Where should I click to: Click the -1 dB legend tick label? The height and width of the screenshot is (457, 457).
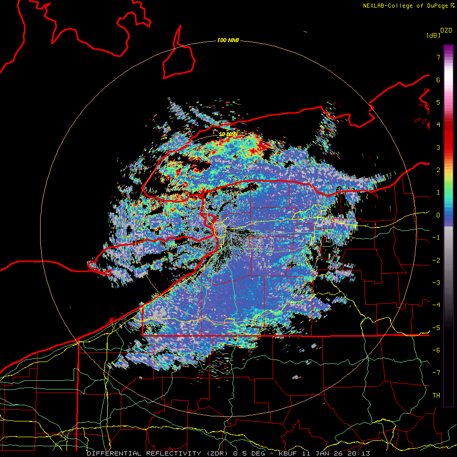pos(436,238)
